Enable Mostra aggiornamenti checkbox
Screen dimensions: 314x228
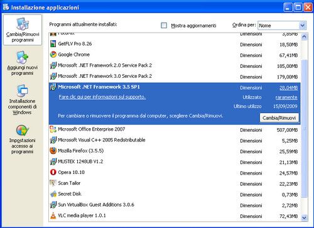(x=164, y=26)
